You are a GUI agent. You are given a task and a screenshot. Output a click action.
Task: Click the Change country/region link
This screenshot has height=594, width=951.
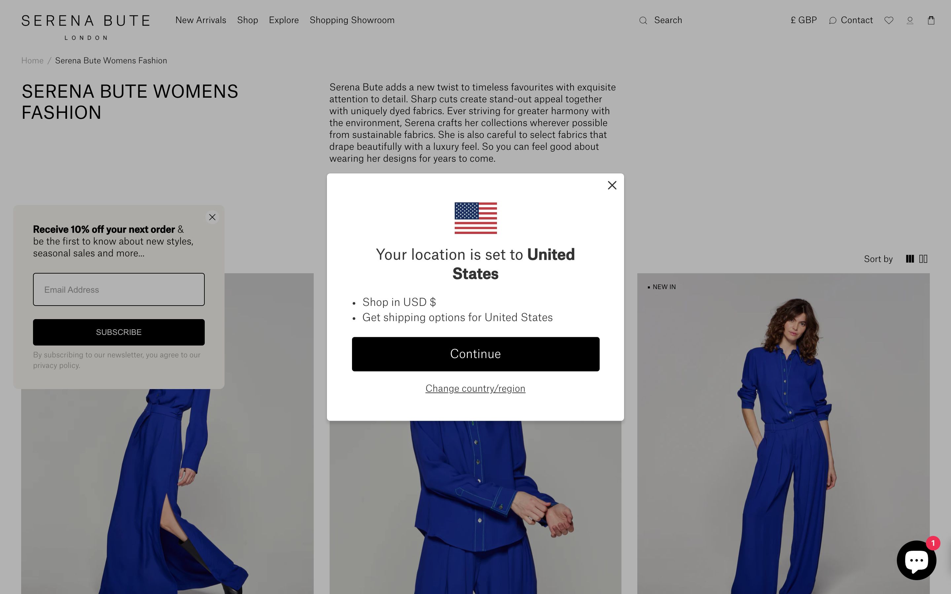[x=475, y=388]
